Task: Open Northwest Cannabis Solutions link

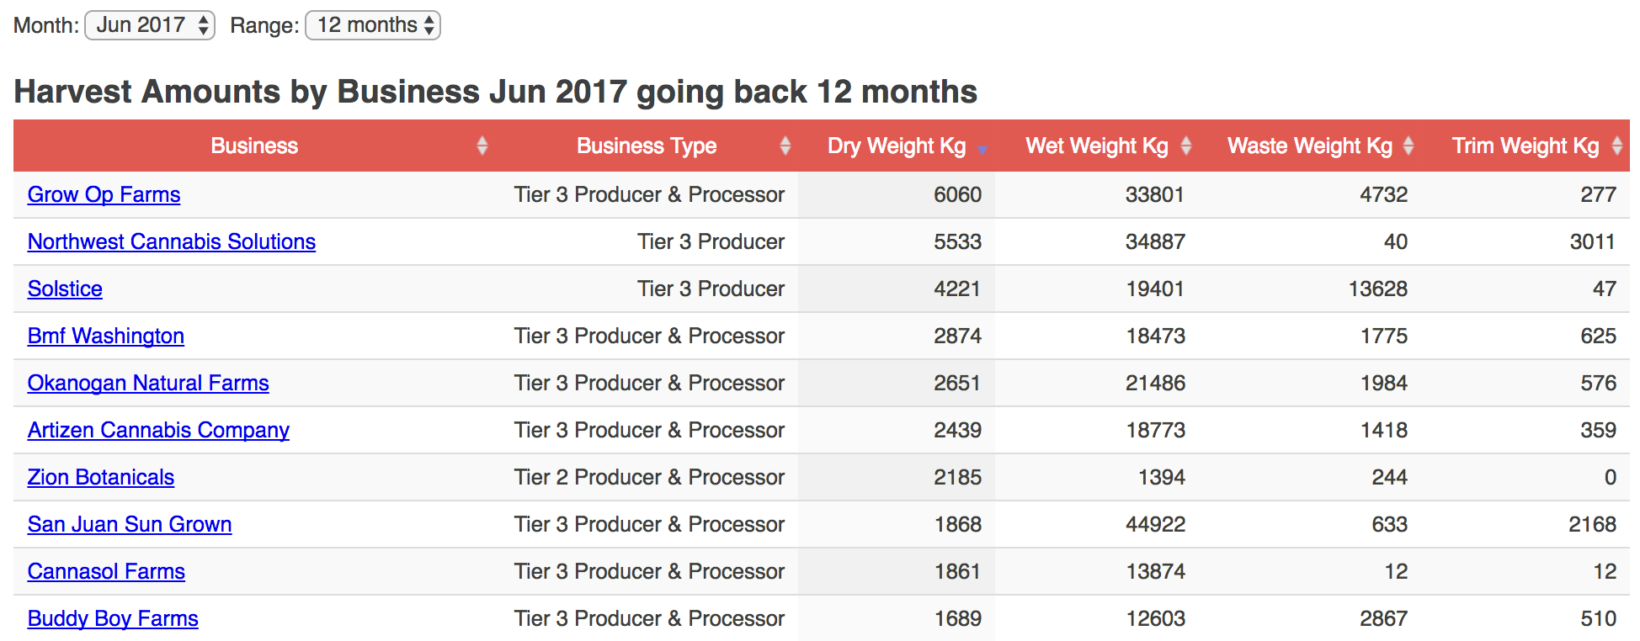Action: [x=171, y=241]
